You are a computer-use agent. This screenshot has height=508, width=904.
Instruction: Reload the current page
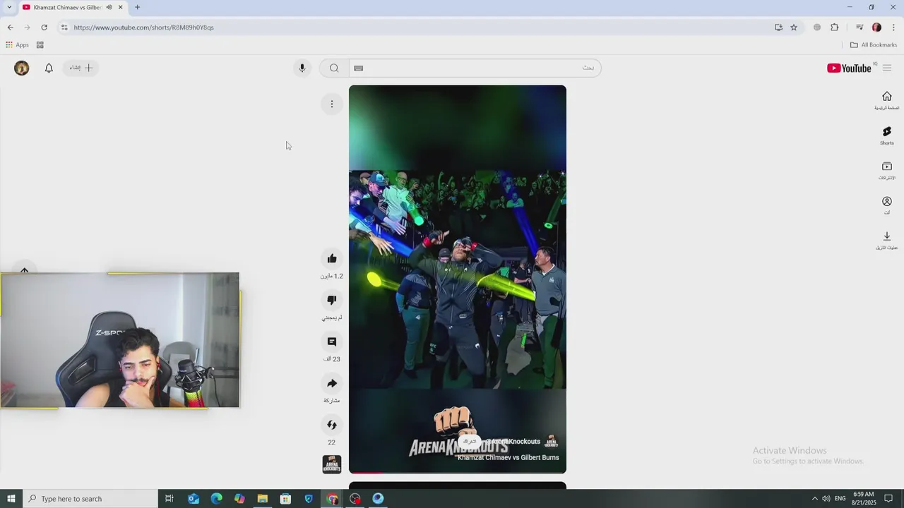tap(44, 28)
